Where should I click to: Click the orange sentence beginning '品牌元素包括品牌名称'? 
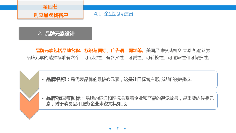(x=90, y=51)
